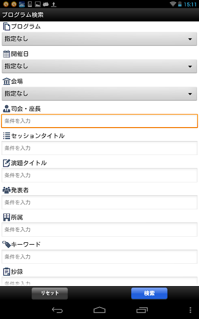Click the 発表者 group icon
The height and width of the screenshot is (319, 199).
(6, 190)
